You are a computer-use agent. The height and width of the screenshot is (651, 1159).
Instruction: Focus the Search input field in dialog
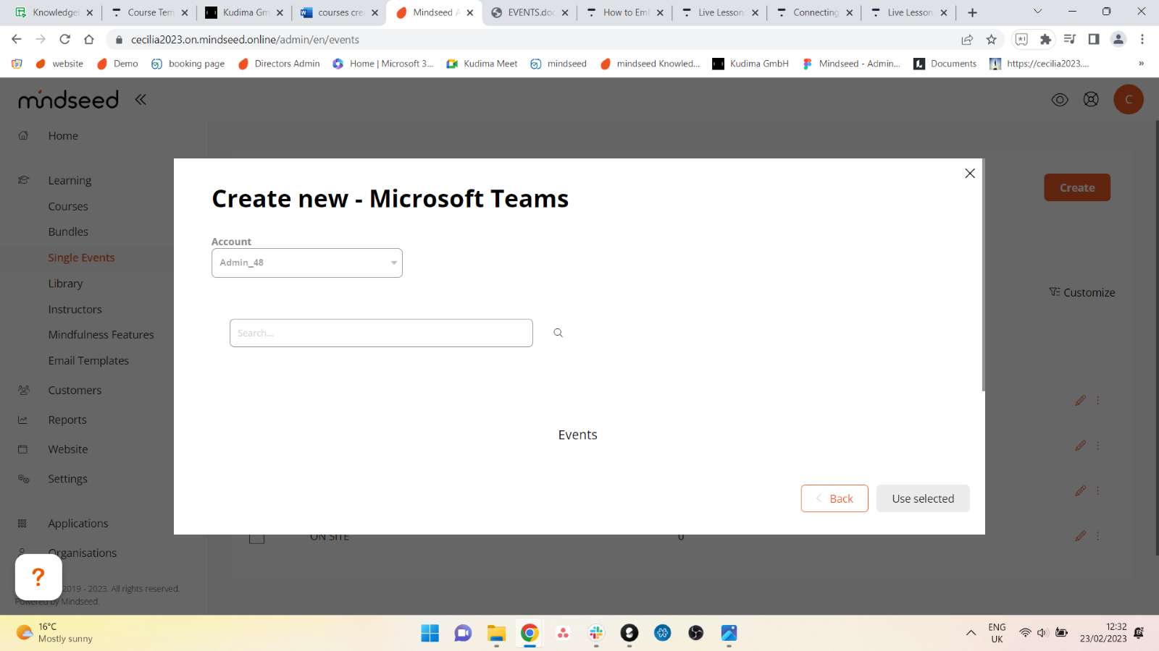coord(381,333)
